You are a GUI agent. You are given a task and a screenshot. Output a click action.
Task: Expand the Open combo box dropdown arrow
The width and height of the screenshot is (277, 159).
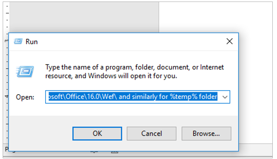click(x=225, y=97)
